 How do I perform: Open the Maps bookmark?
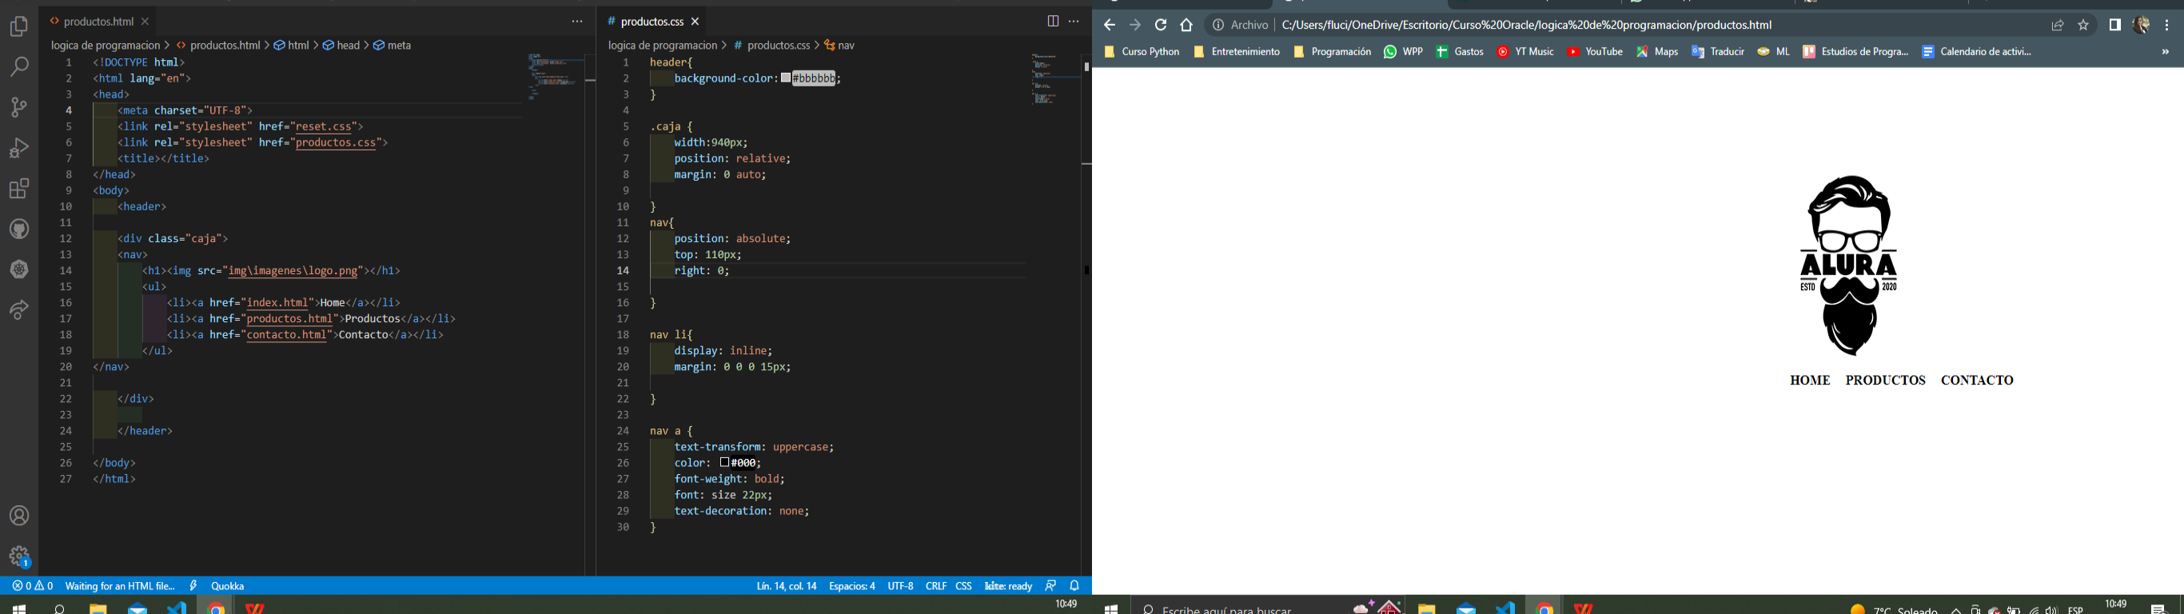1657,52
